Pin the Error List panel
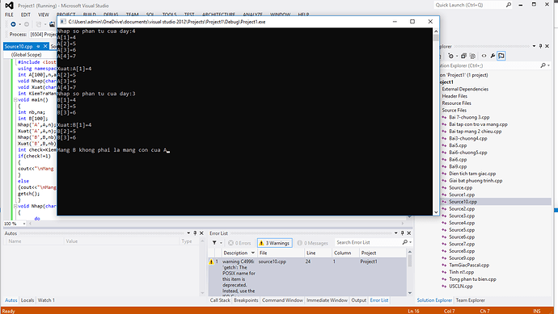The image size is (558, 314). click(402, 233)
